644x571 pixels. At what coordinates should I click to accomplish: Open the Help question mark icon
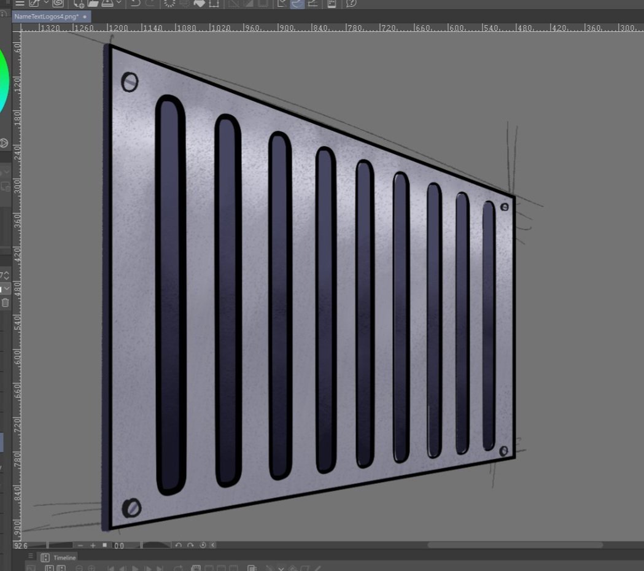[x=351, y=3]
